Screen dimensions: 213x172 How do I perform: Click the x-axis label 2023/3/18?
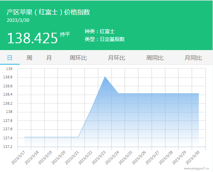(32, 158)
